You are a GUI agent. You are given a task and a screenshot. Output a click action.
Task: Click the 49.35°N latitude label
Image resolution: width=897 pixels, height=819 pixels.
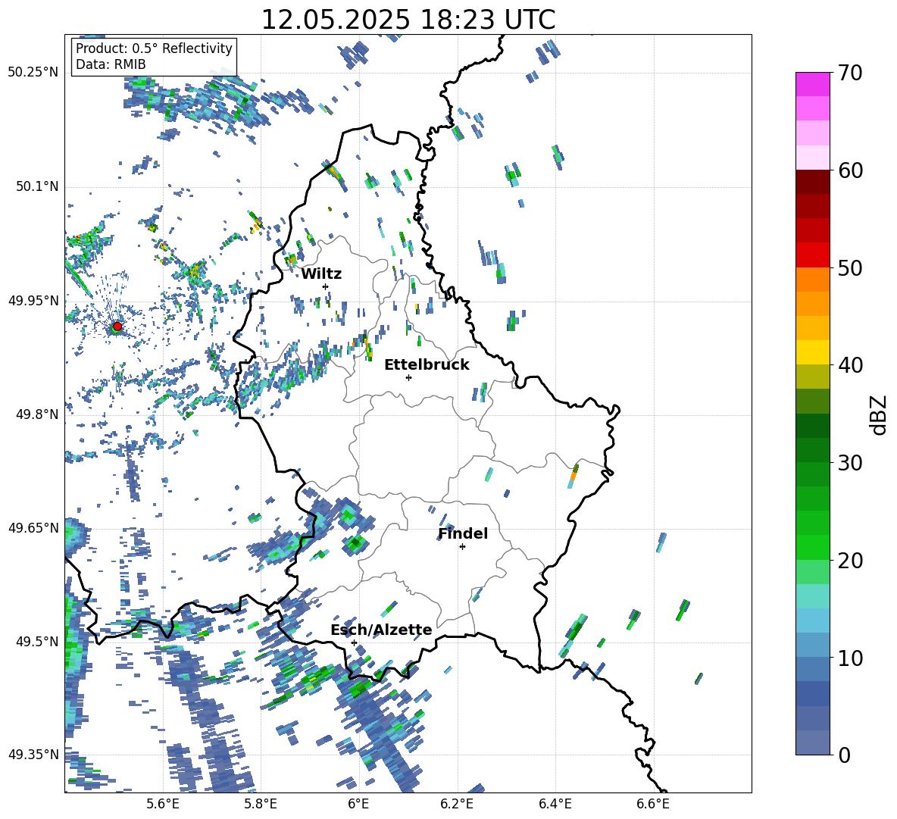click(x=33, y=755)
